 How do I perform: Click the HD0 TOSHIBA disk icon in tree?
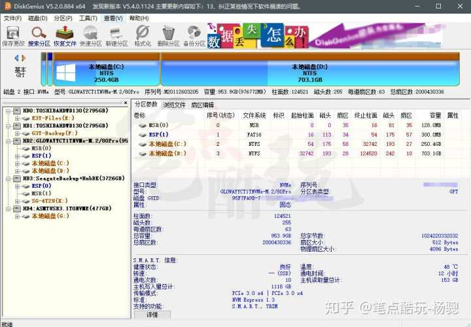[17, 111]
